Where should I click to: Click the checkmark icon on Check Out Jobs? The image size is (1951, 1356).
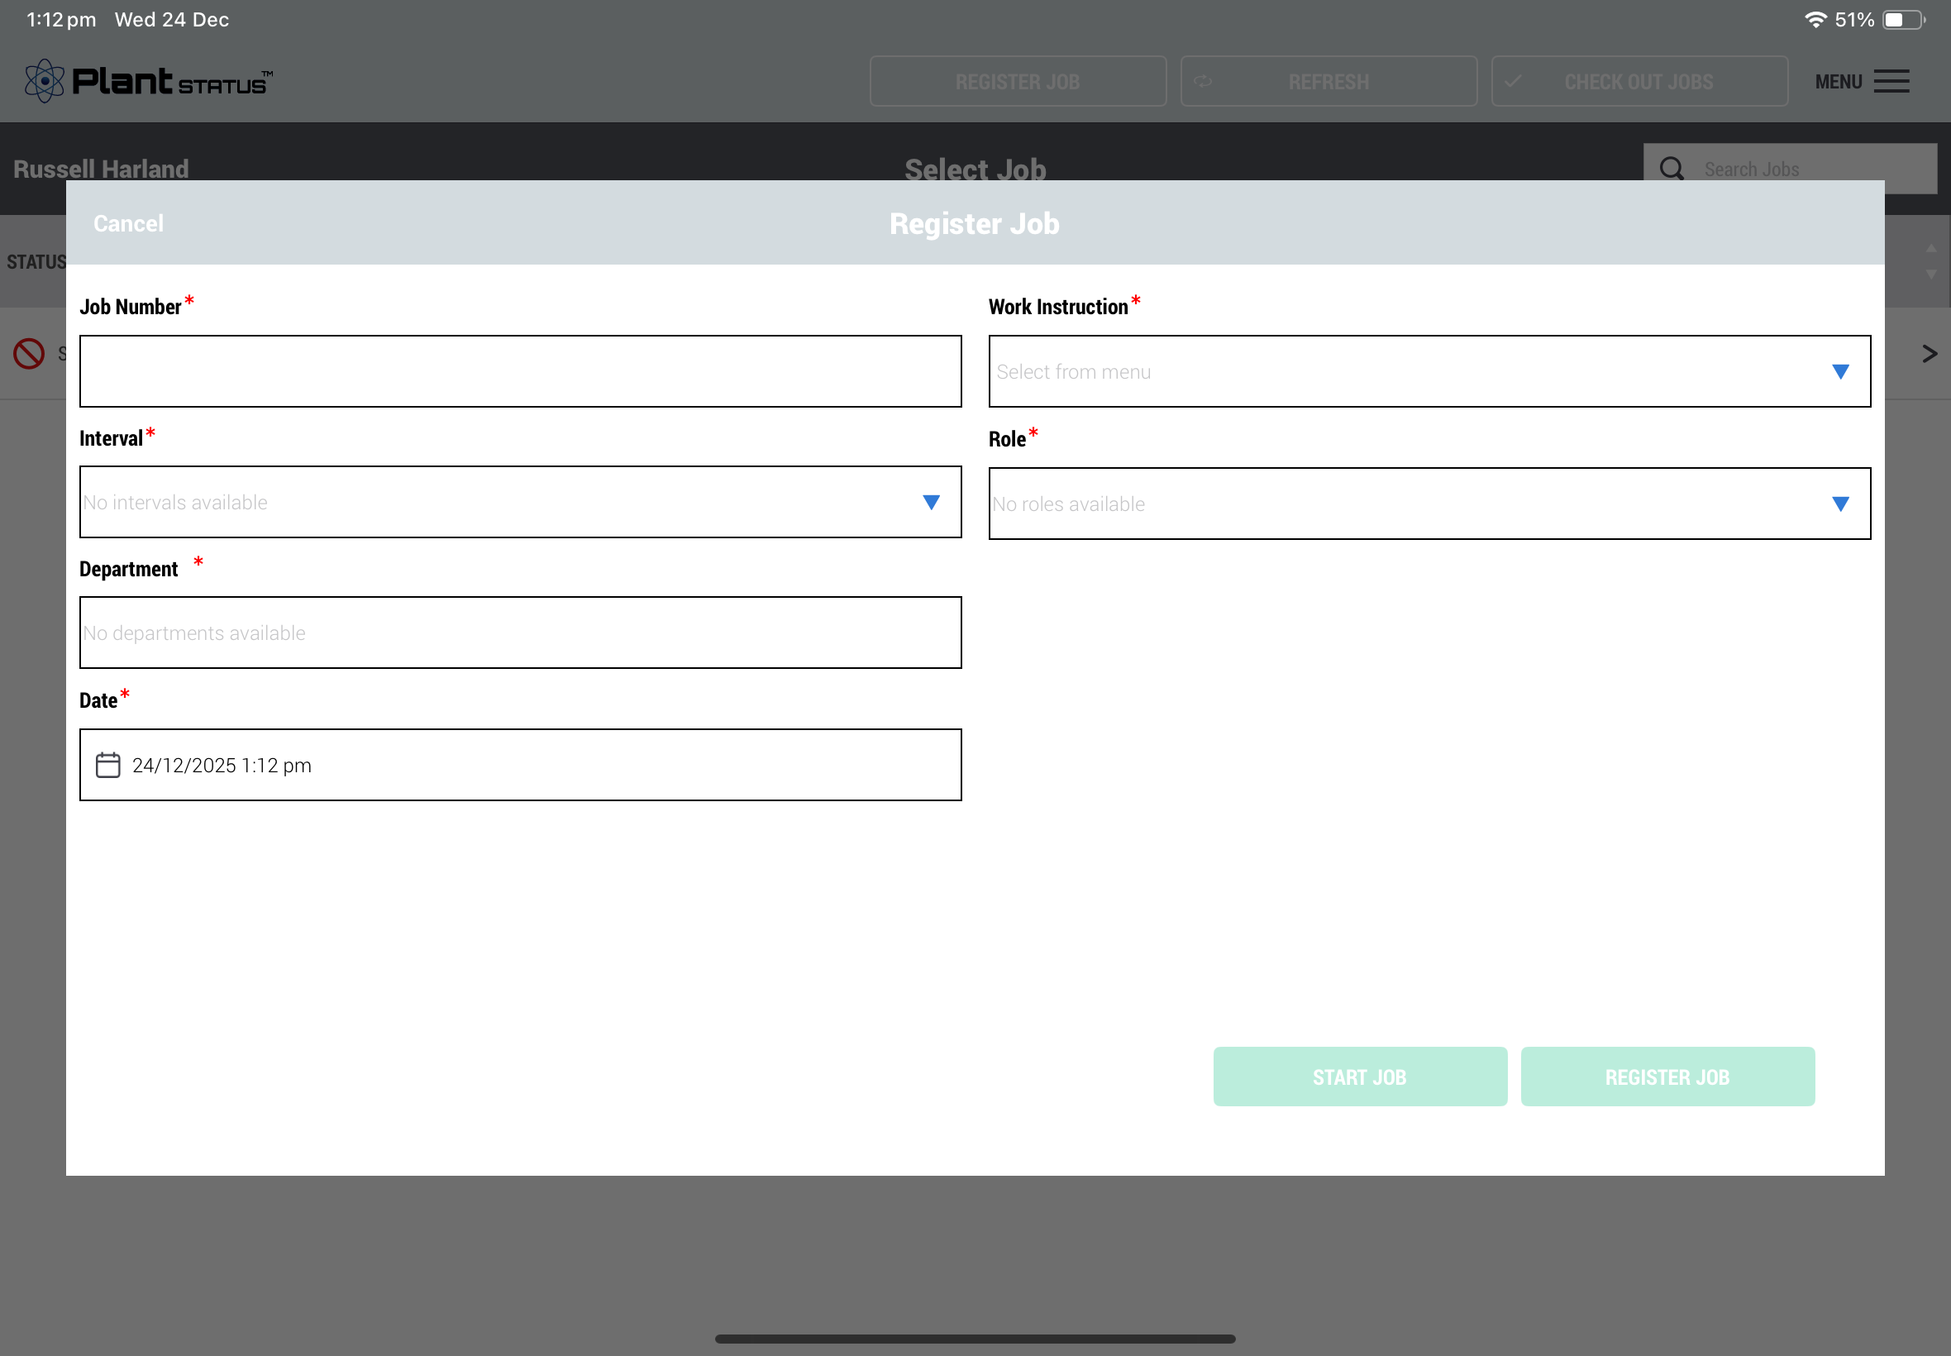coord(1513,82)
